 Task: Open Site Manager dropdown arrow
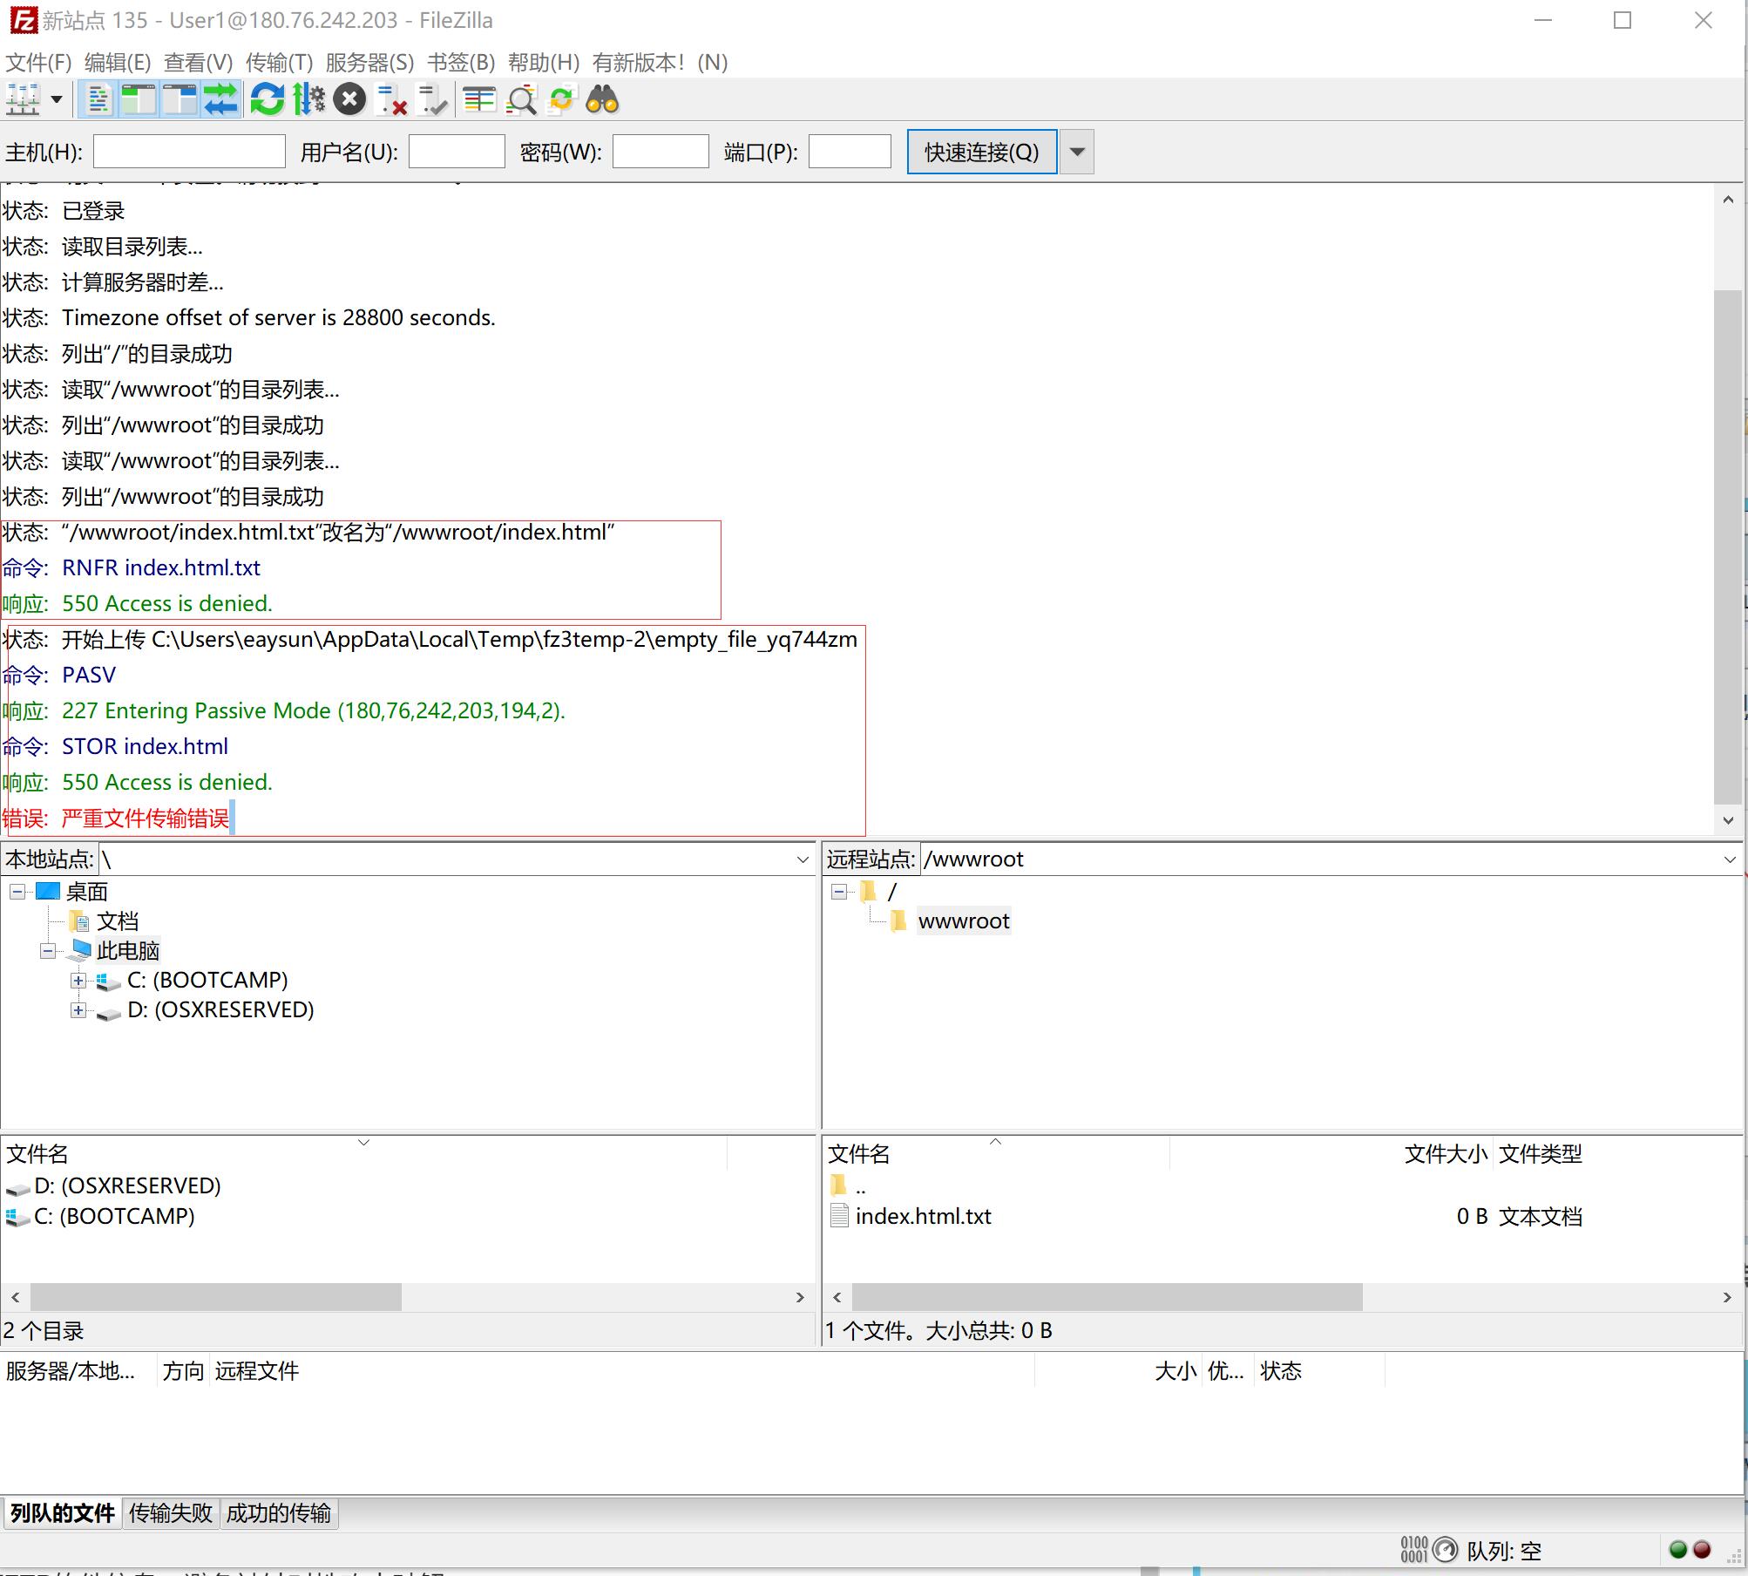pos(57,100)
